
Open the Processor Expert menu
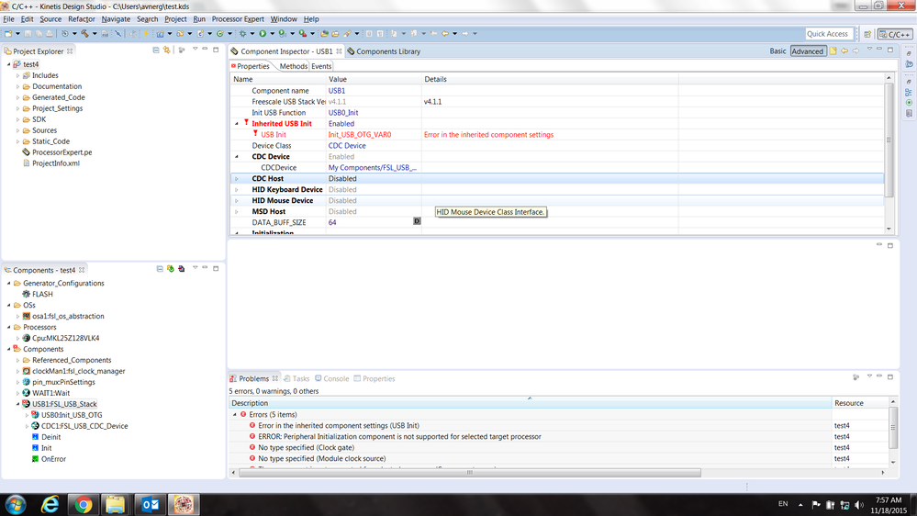pyautogui.click(x=238, y=19)
